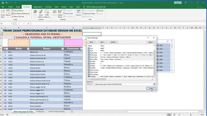This screenshot has height=116, width=207.
Task: Switch to the Home ribbon tab
Action: (x=10, y=7)
